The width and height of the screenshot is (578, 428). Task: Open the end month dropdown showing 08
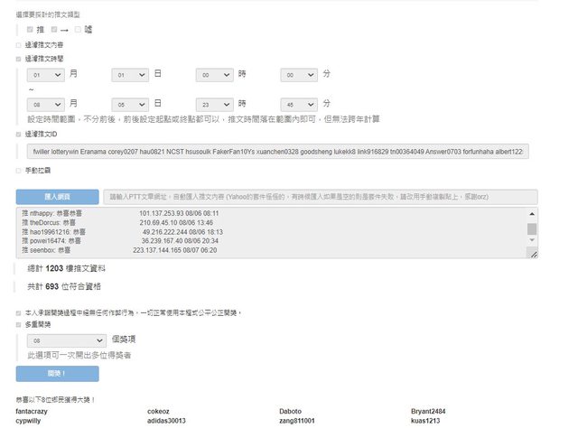46,104
